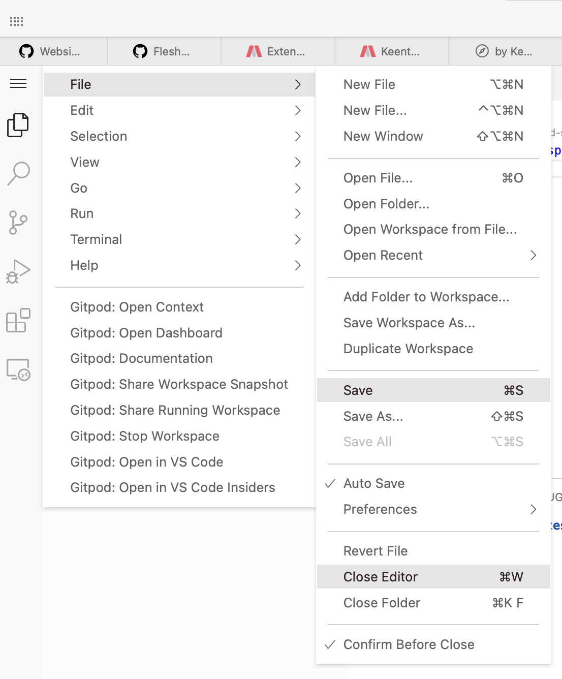Open the Remote Explorer monitor icon

(18, 369)
